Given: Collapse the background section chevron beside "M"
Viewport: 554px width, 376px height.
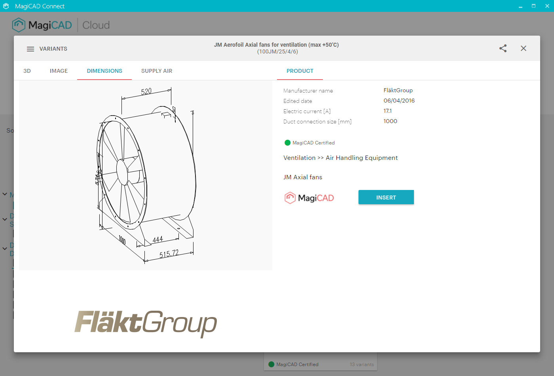Looking at the screenshot, I should pos(5,194).
